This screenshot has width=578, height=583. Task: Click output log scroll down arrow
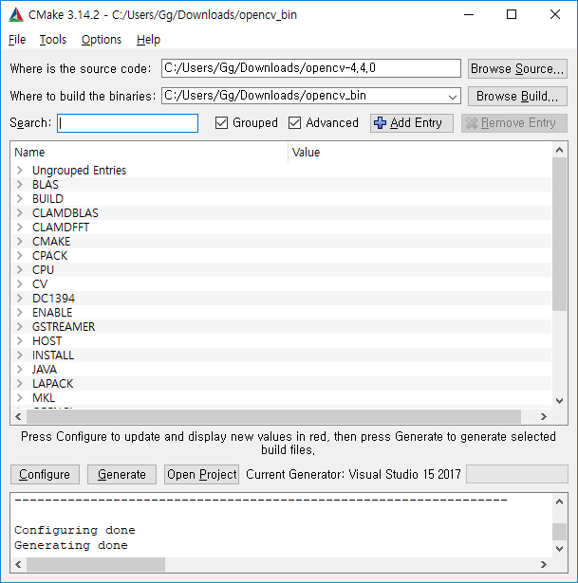click(x=559, y=549)
